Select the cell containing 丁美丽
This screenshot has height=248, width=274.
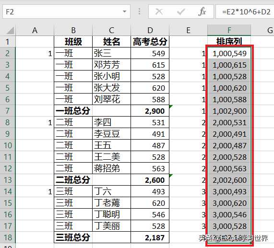click(x=111, y=226)
